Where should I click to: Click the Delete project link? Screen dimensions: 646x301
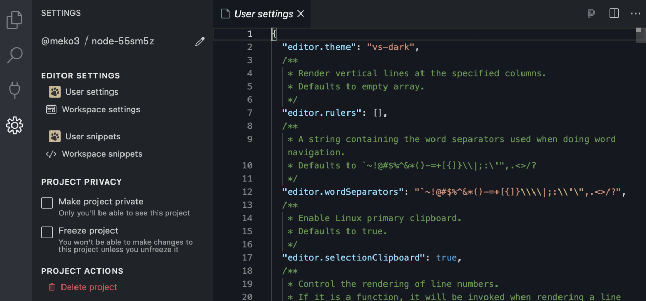(89, 287)
